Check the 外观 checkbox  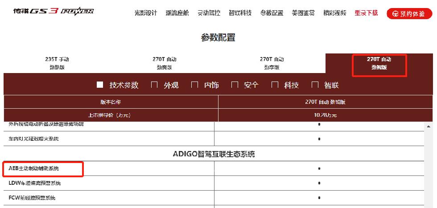pyautogui.click(x=154, y=85)
